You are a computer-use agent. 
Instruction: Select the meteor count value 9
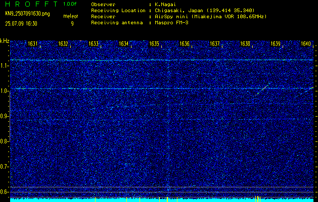[72, 24]
